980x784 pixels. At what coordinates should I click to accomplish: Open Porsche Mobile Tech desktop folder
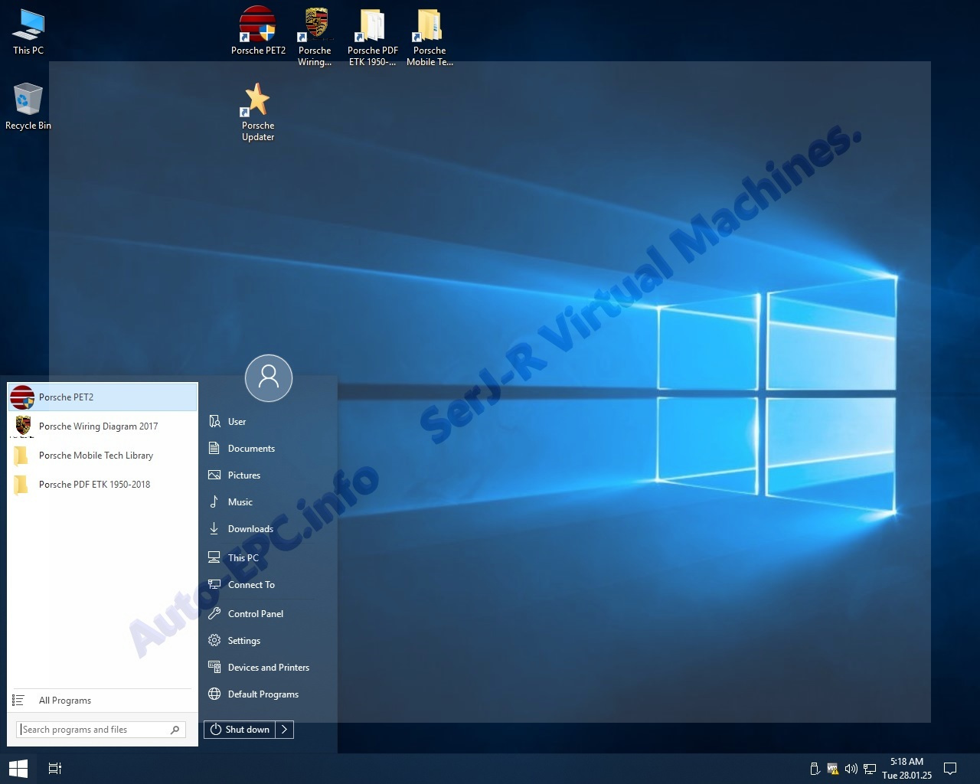(429, 27)
